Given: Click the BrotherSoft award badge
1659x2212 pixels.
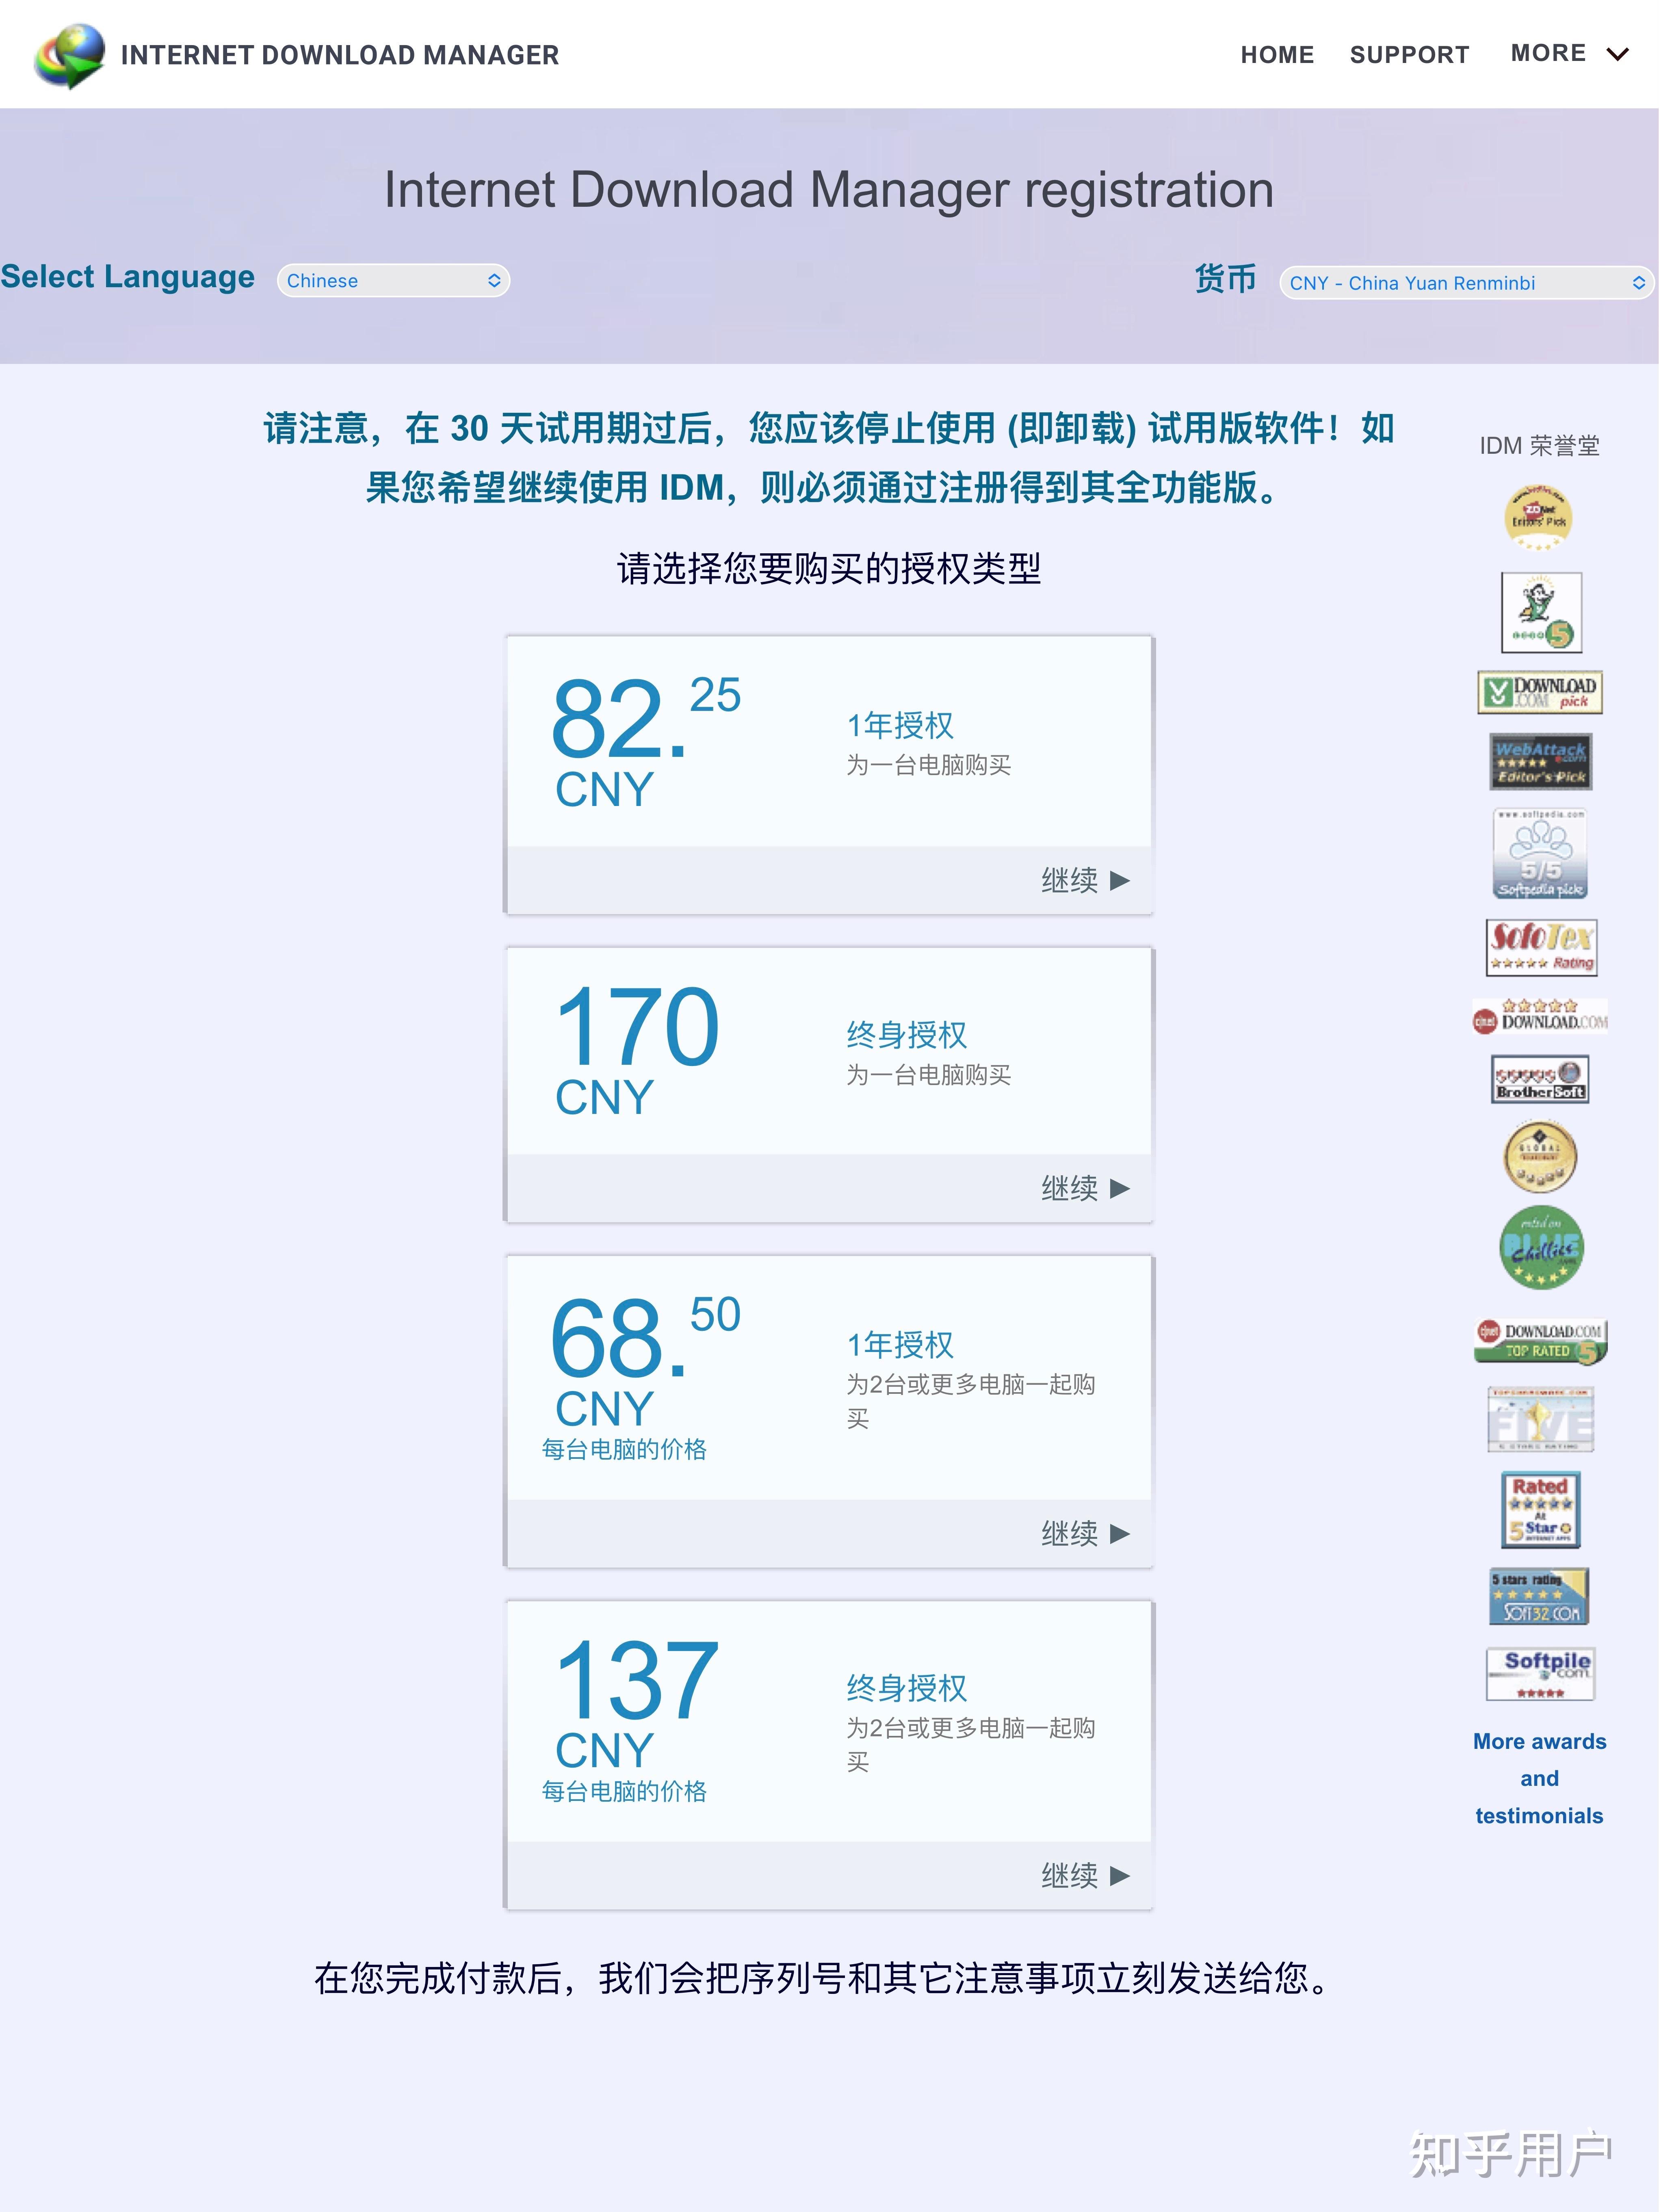Looking at the screenshot, I should (1540, 1079).
